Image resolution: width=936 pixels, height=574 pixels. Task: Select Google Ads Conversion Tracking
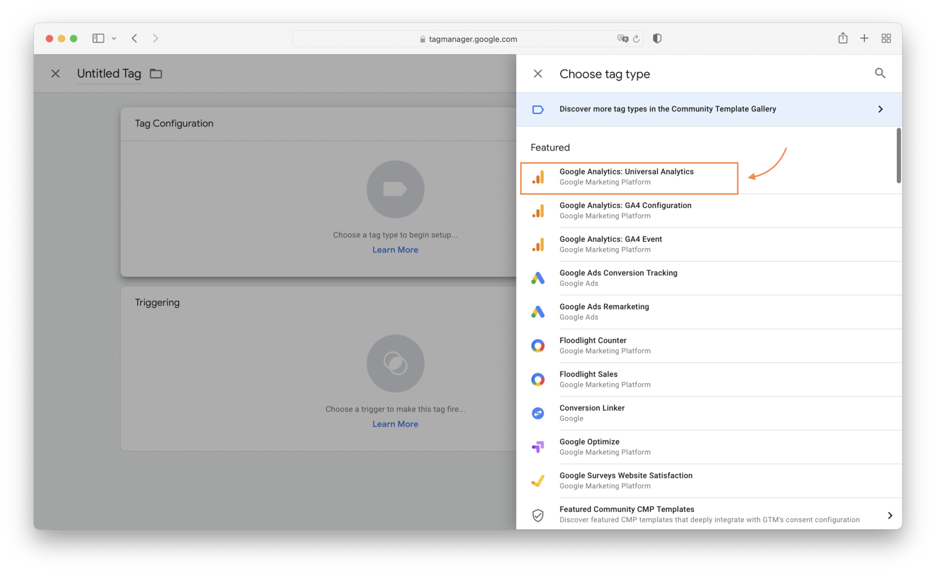pyautogui.click(x=709, y=278)
